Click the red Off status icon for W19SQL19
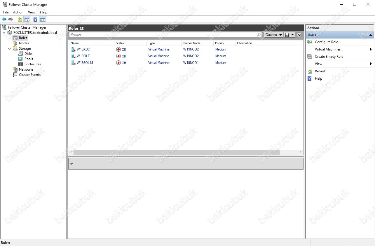 [x=118, y=63]
